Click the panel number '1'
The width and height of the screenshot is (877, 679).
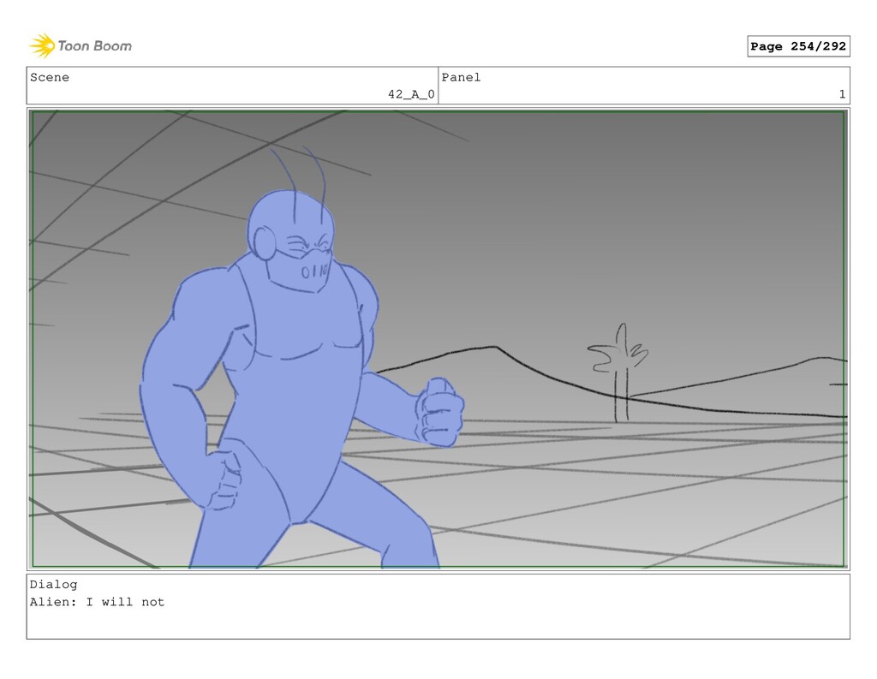coord(842,94)
